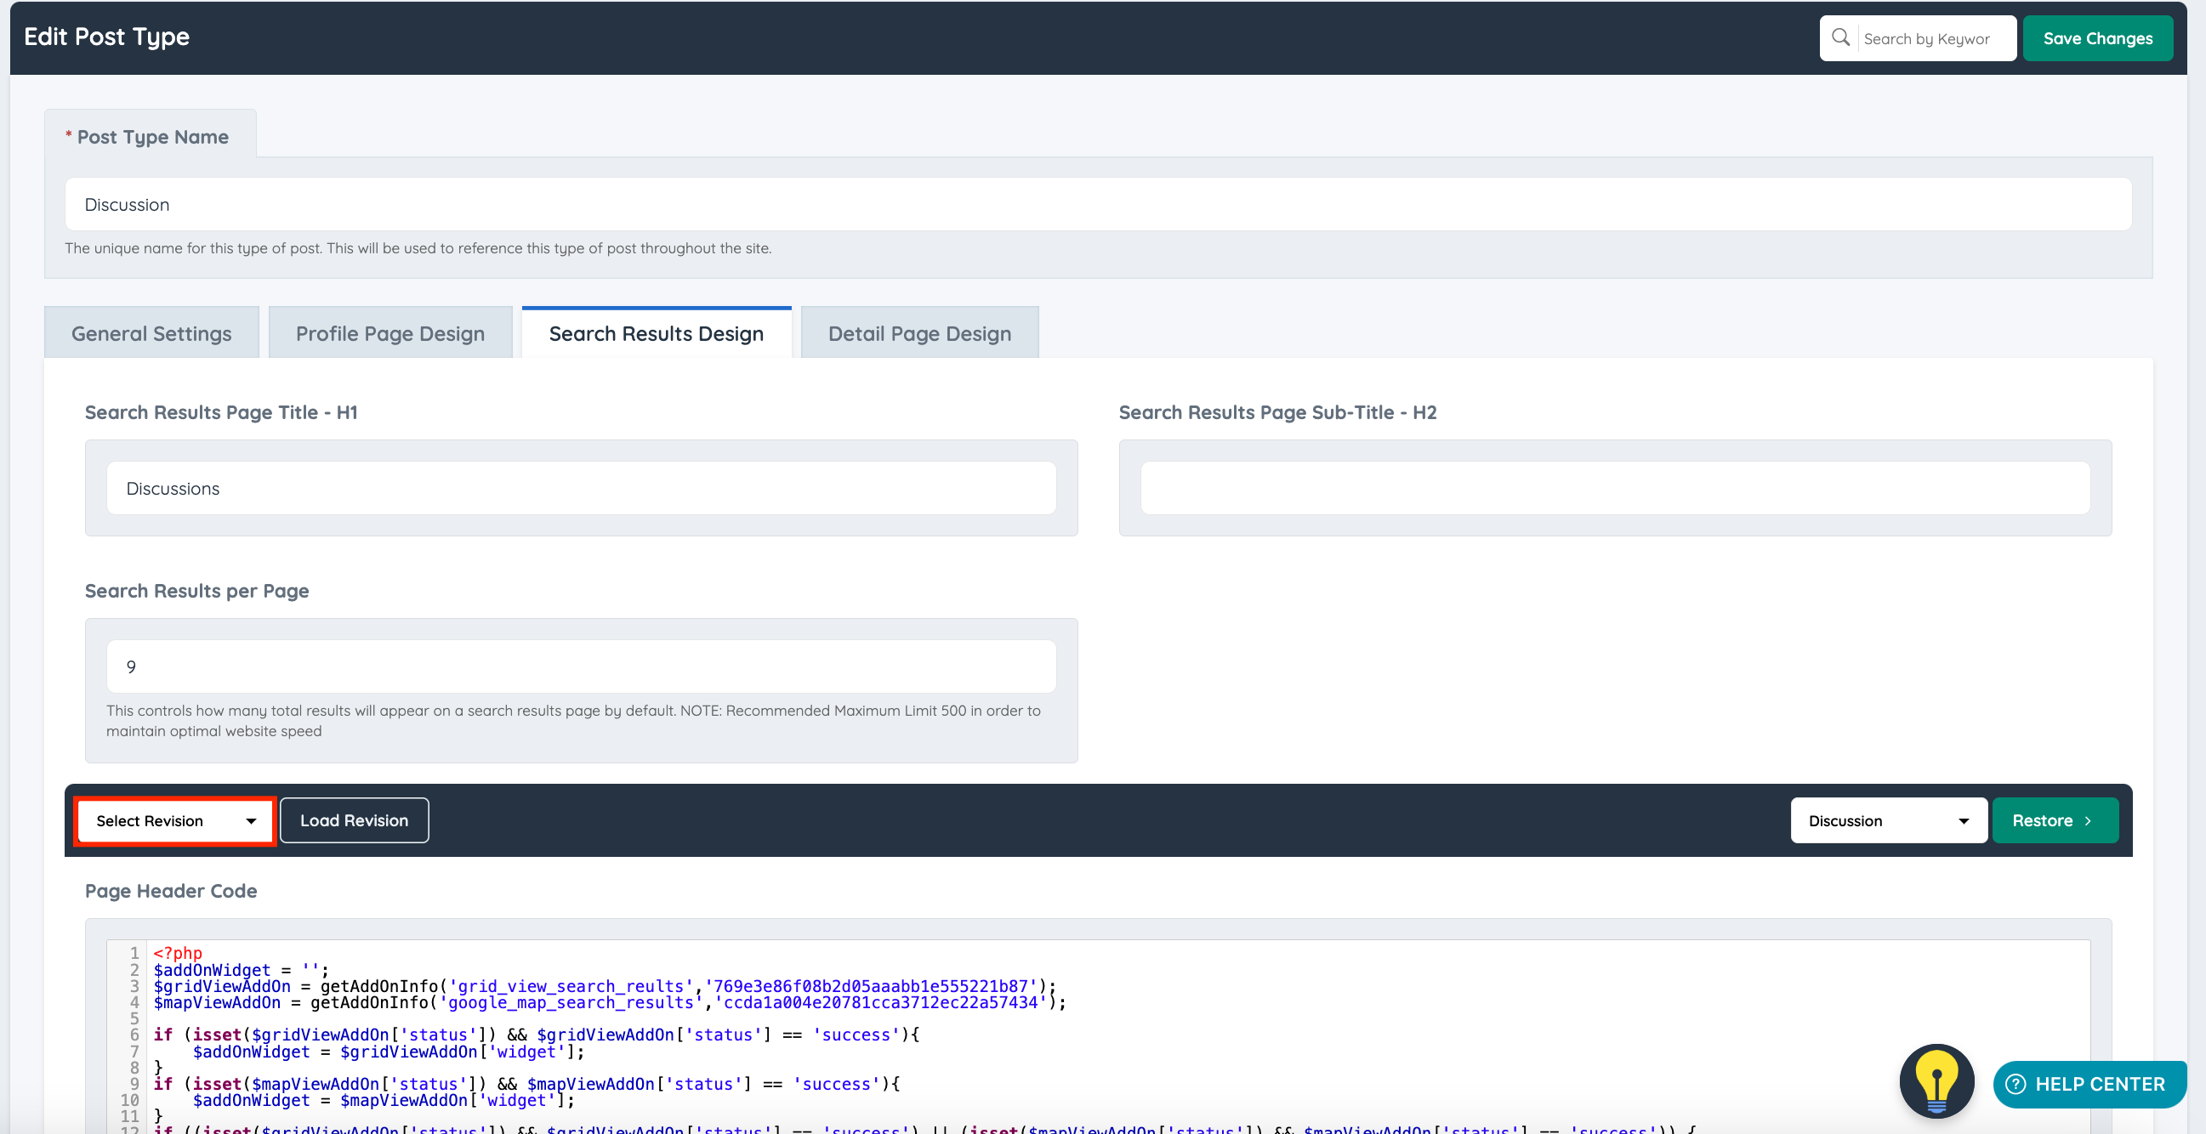Click the Search by Keyword field
The image size is (2206, 1134).
[1936, 38]
